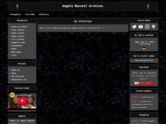This screenshot has height=124, width=166.
Task: Click the Featured Video heading
Action: 22,88
